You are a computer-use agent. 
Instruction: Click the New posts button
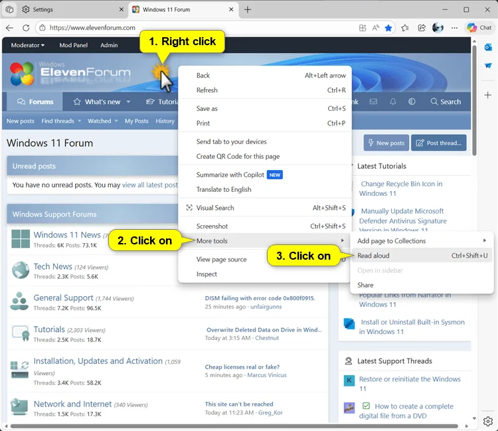click(x=386, y=143)
